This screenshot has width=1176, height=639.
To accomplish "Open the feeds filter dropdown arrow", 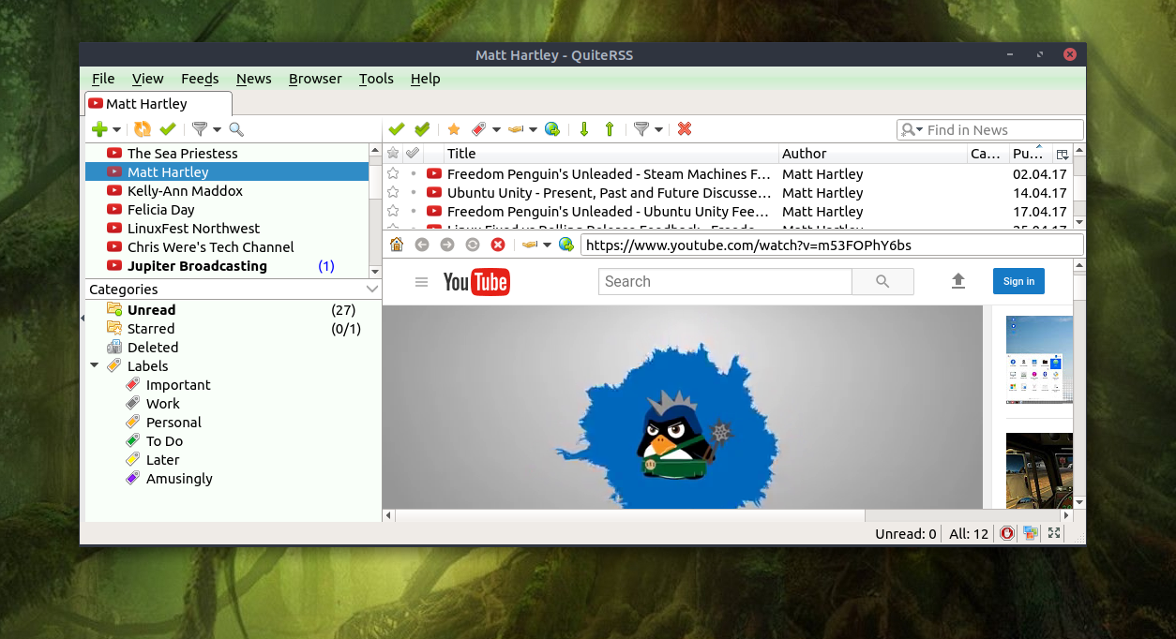I will pos(218,129).
